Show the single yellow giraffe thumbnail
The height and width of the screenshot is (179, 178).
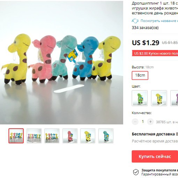[88, 136]
